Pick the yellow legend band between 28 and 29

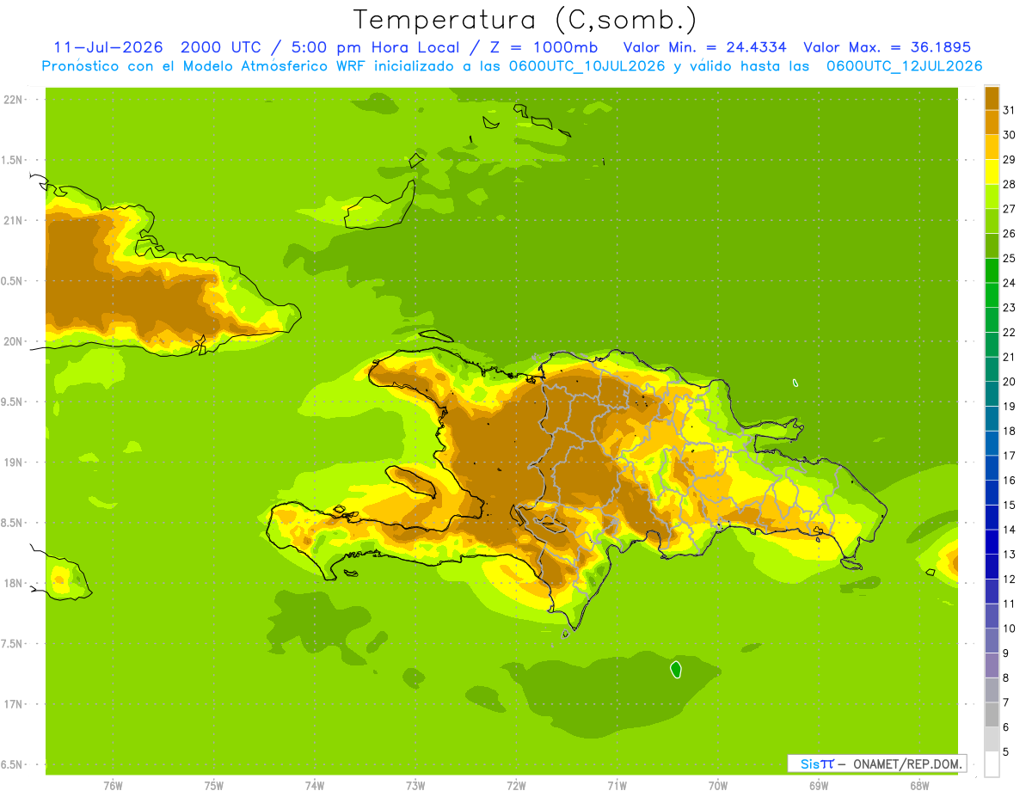click(x=992, y=172)
